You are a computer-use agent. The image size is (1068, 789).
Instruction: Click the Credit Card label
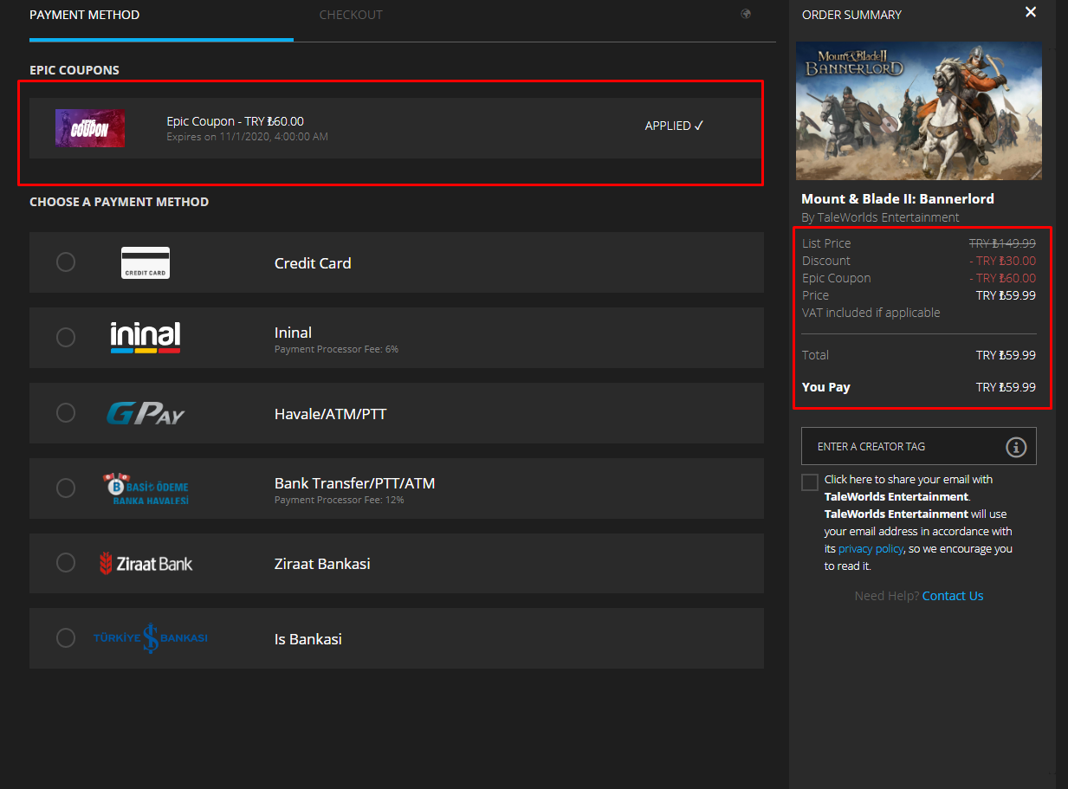[x=313, y=263]
